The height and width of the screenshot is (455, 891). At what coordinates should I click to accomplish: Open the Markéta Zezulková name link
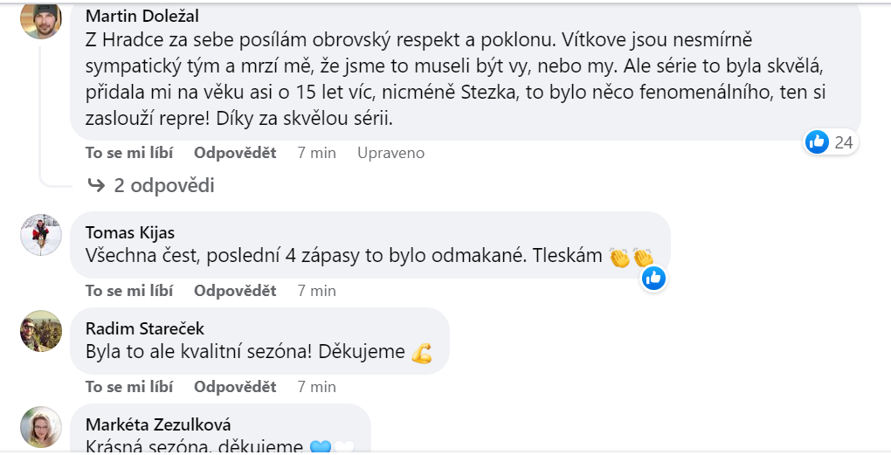(158, 424)
